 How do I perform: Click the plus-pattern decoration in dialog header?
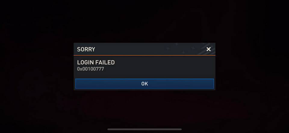(181, 49)
